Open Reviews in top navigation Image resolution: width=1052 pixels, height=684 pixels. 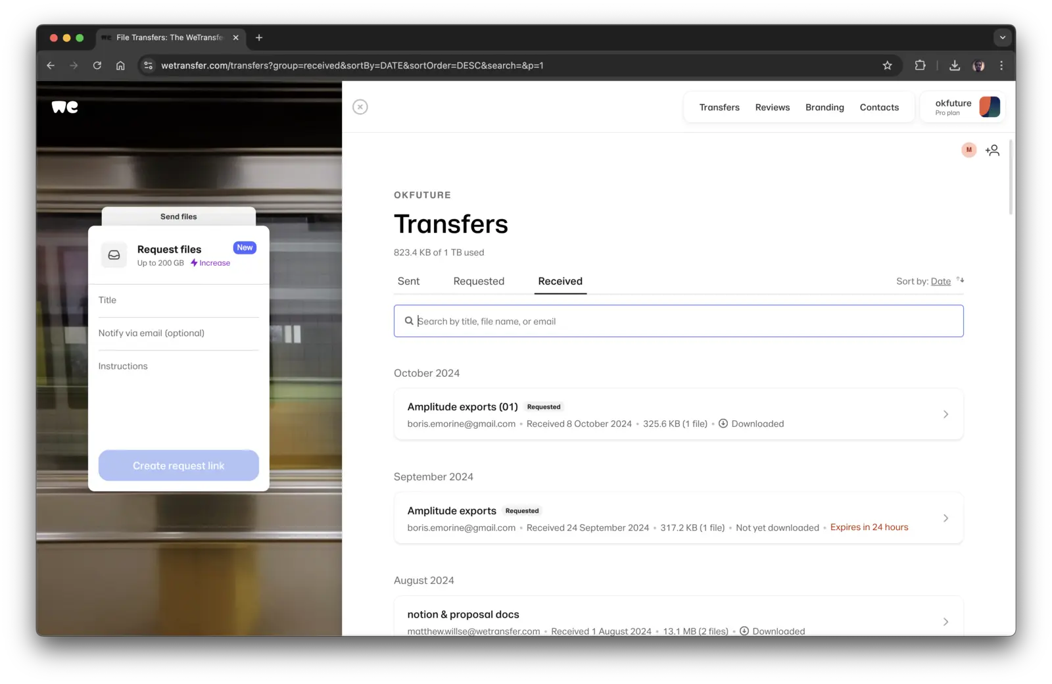point(772,107)
